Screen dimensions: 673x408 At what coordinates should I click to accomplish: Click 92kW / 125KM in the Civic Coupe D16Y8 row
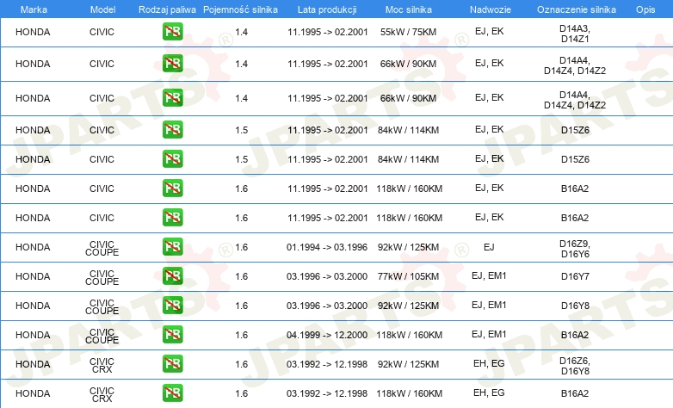coord(408,306)
